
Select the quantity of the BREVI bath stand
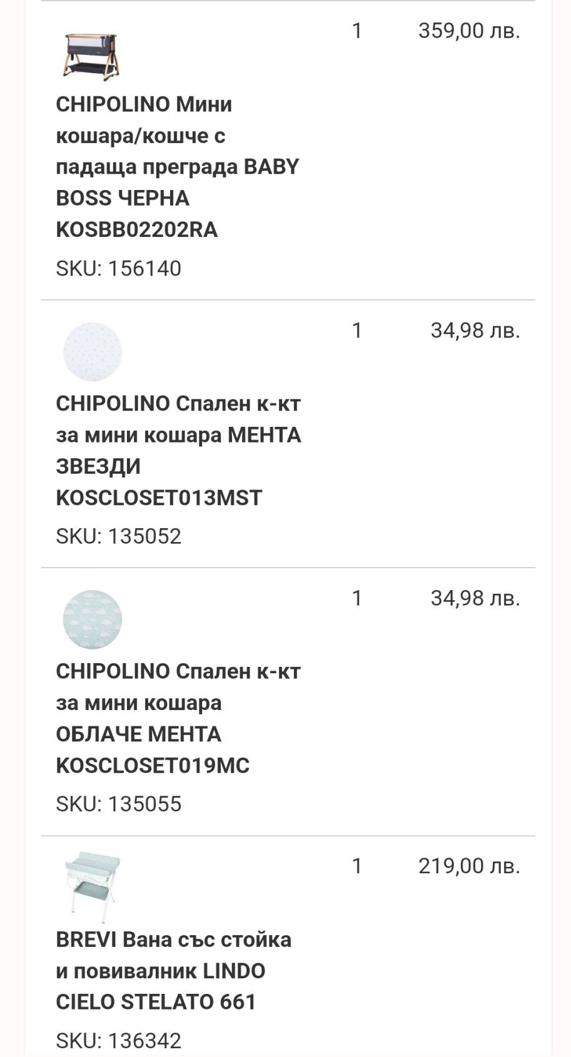[357, 866]
